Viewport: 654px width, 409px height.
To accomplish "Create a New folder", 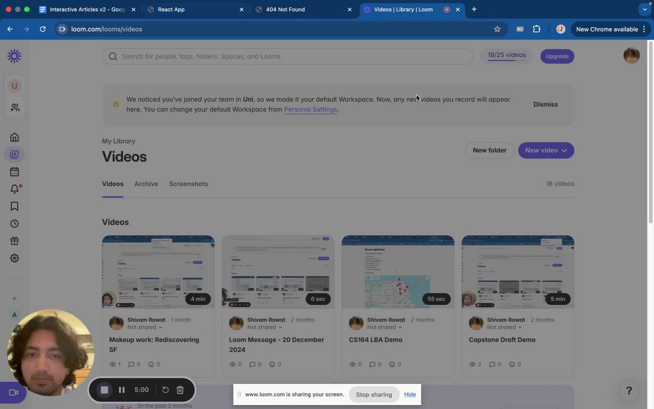I will point(489,150).
